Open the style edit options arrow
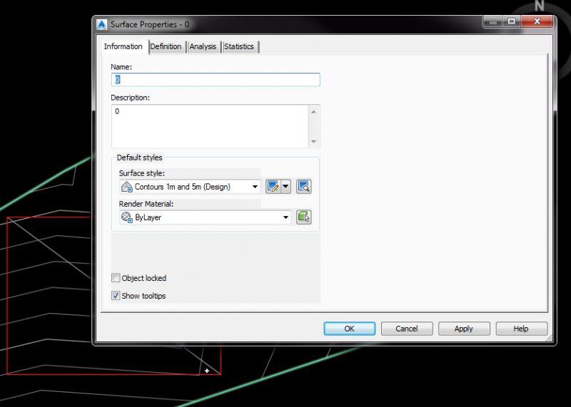Screen dimensions: 571x407 pyautogui.click(x=286, y=187)
